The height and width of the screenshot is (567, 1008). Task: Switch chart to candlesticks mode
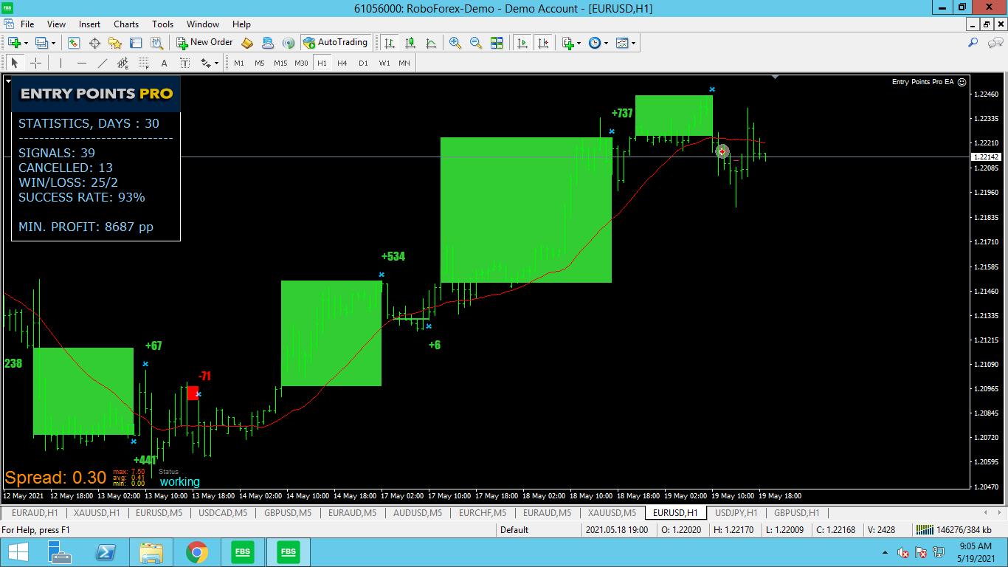click(x=410, y=43)
